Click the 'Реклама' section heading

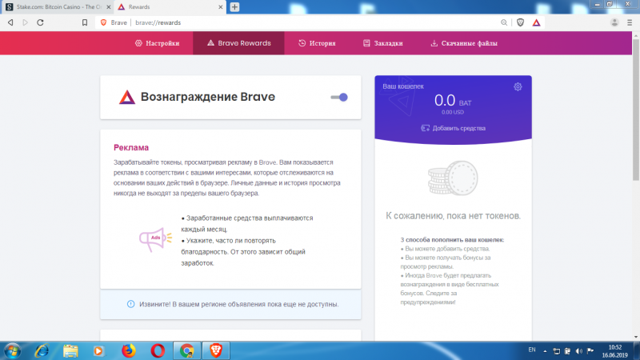click(x=131, y=147)
